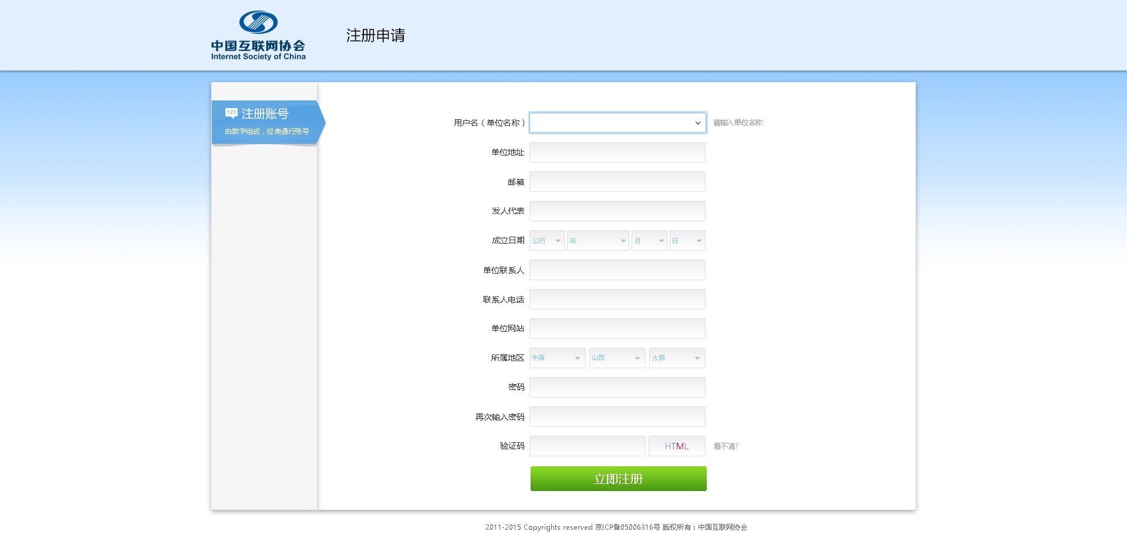The height and width of the screenshot is (545, 1127).
Task: Click the 请输入单位名称 hint text
Action: pos(738,123)
